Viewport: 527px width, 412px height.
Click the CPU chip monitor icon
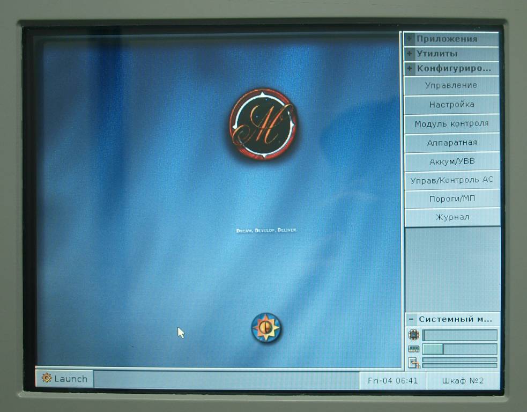[413, 335]
